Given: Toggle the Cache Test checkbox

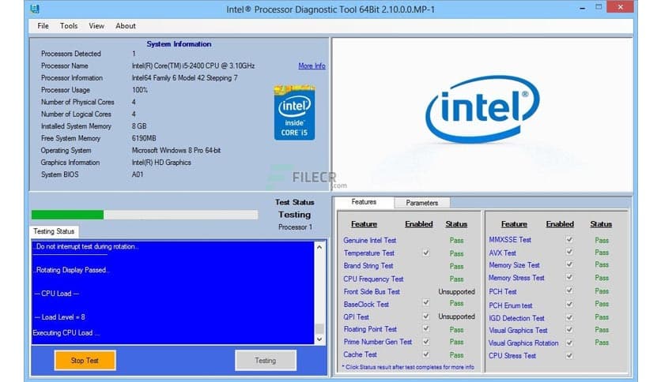Looking at the screenshot, I should pos(425,354).
